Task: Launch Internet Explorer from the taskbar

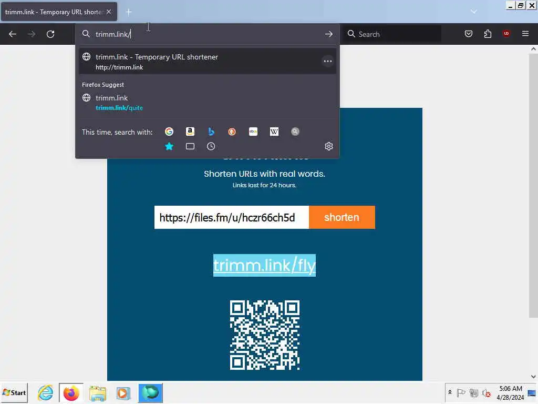Action: click(45, 392)
